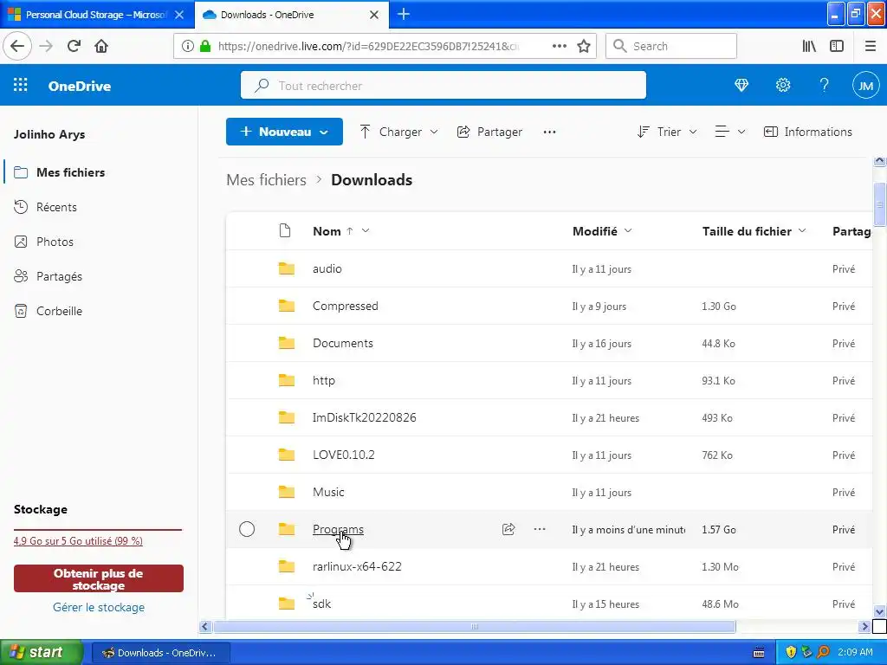Open Mes fichiers in the sidebar
The height and width of the screenshot is (665, 887).
click(x=70, y=172)
